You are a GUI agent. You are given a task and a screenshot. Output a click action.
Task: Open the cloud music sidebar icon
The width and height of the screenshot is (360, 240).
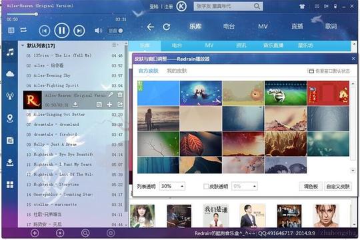[10, 74]
